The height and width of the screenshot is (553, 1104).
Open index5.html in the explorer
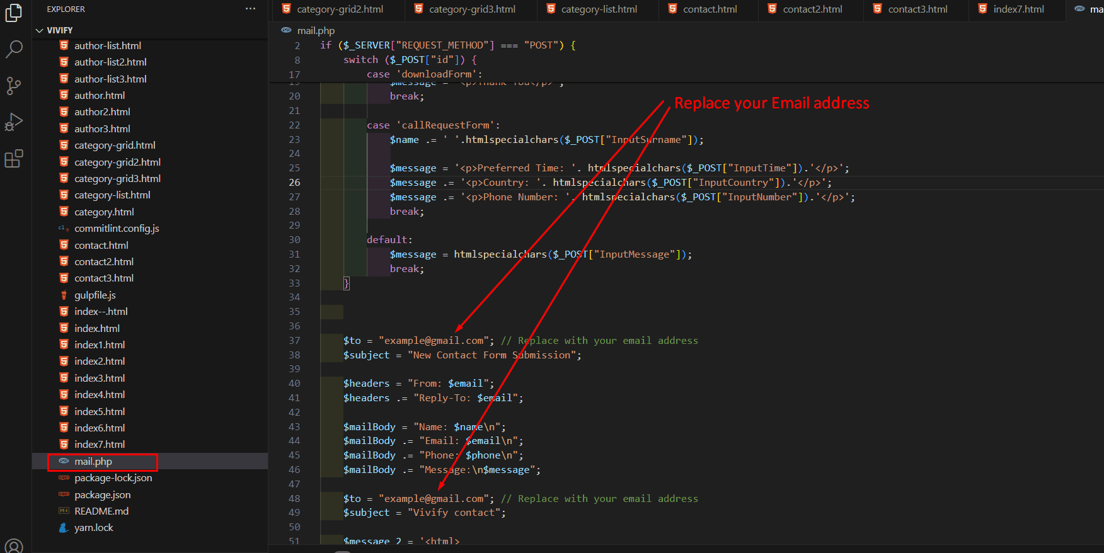coord(100,411)
